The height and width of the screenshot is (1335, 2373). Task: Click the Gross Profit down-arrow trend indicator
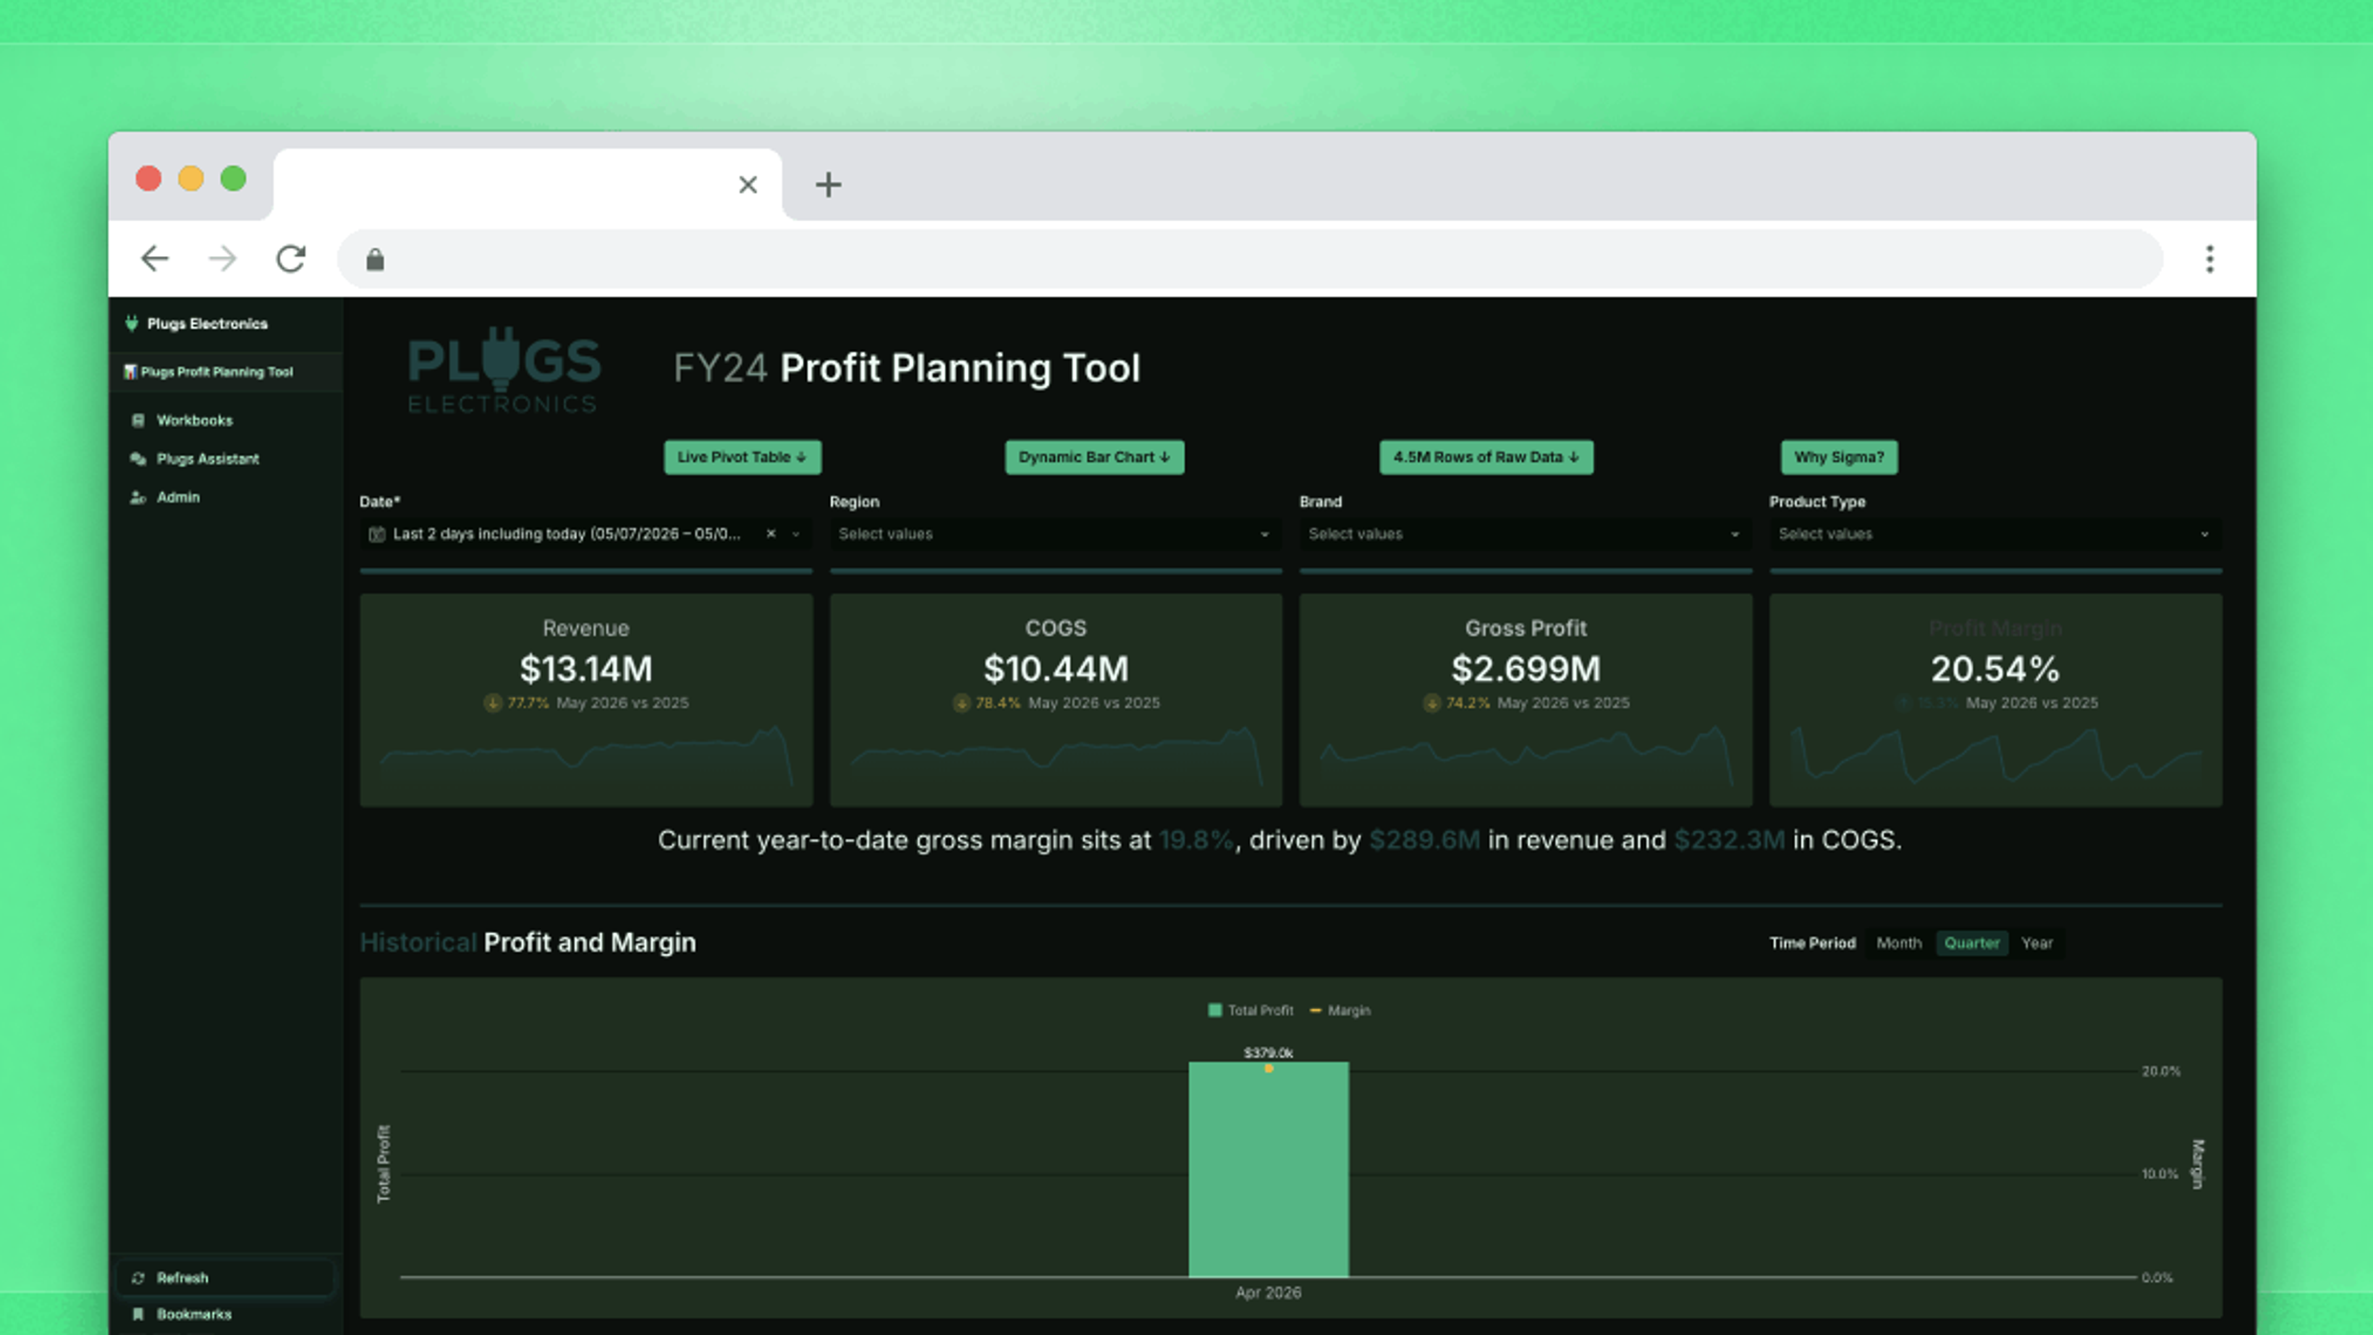[x=1432, y=703]
